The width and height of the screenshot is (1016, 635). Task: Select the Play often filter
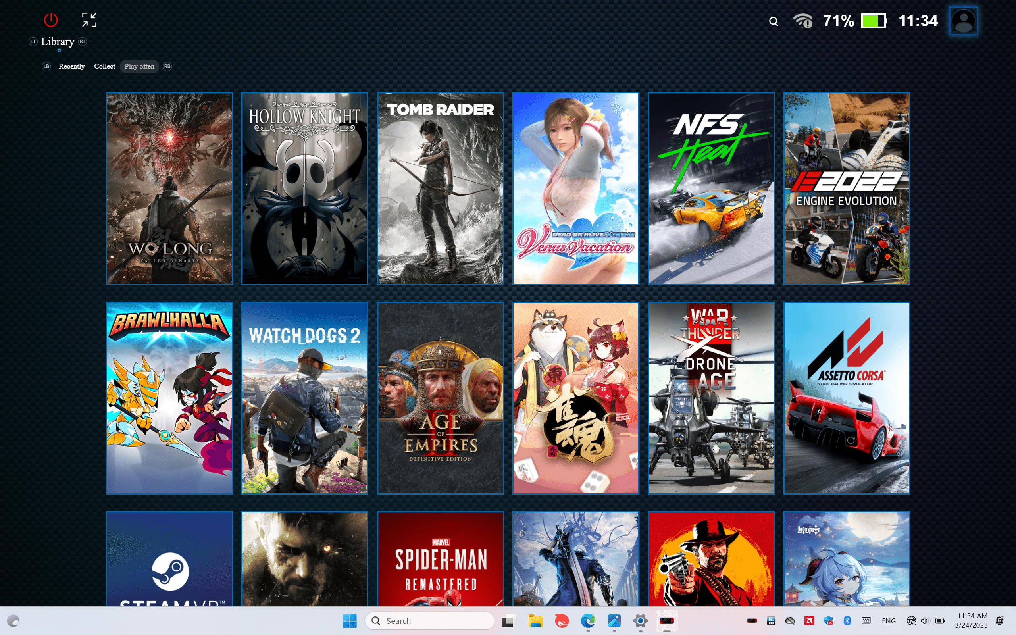click(x=139, y=66)
